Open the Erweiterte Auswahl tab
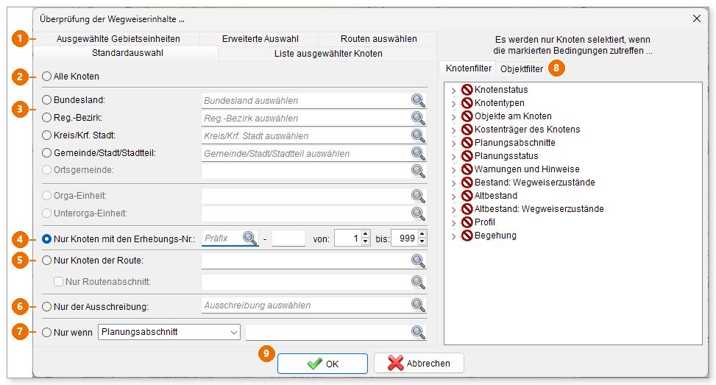 260,39
